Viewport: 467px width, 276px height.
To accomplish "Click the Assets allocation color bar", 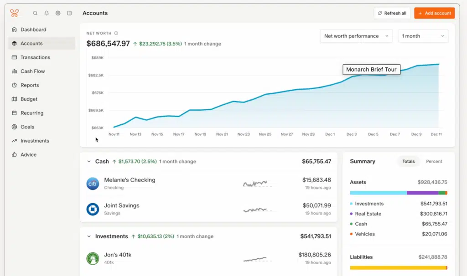I will [398, 193].
